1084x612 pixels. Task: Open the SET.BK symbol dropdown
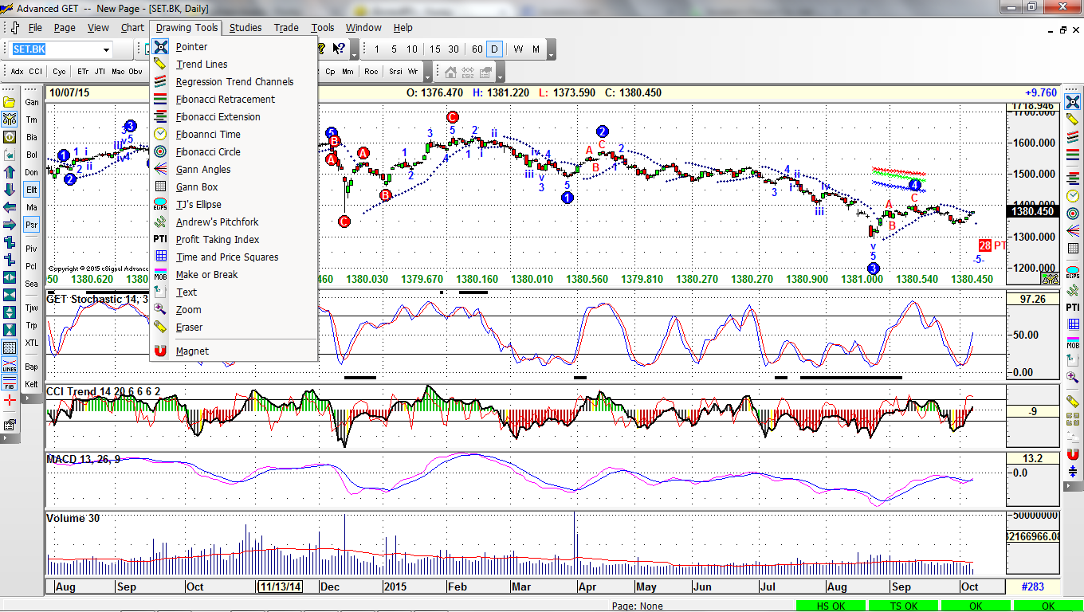click(106, 49)
